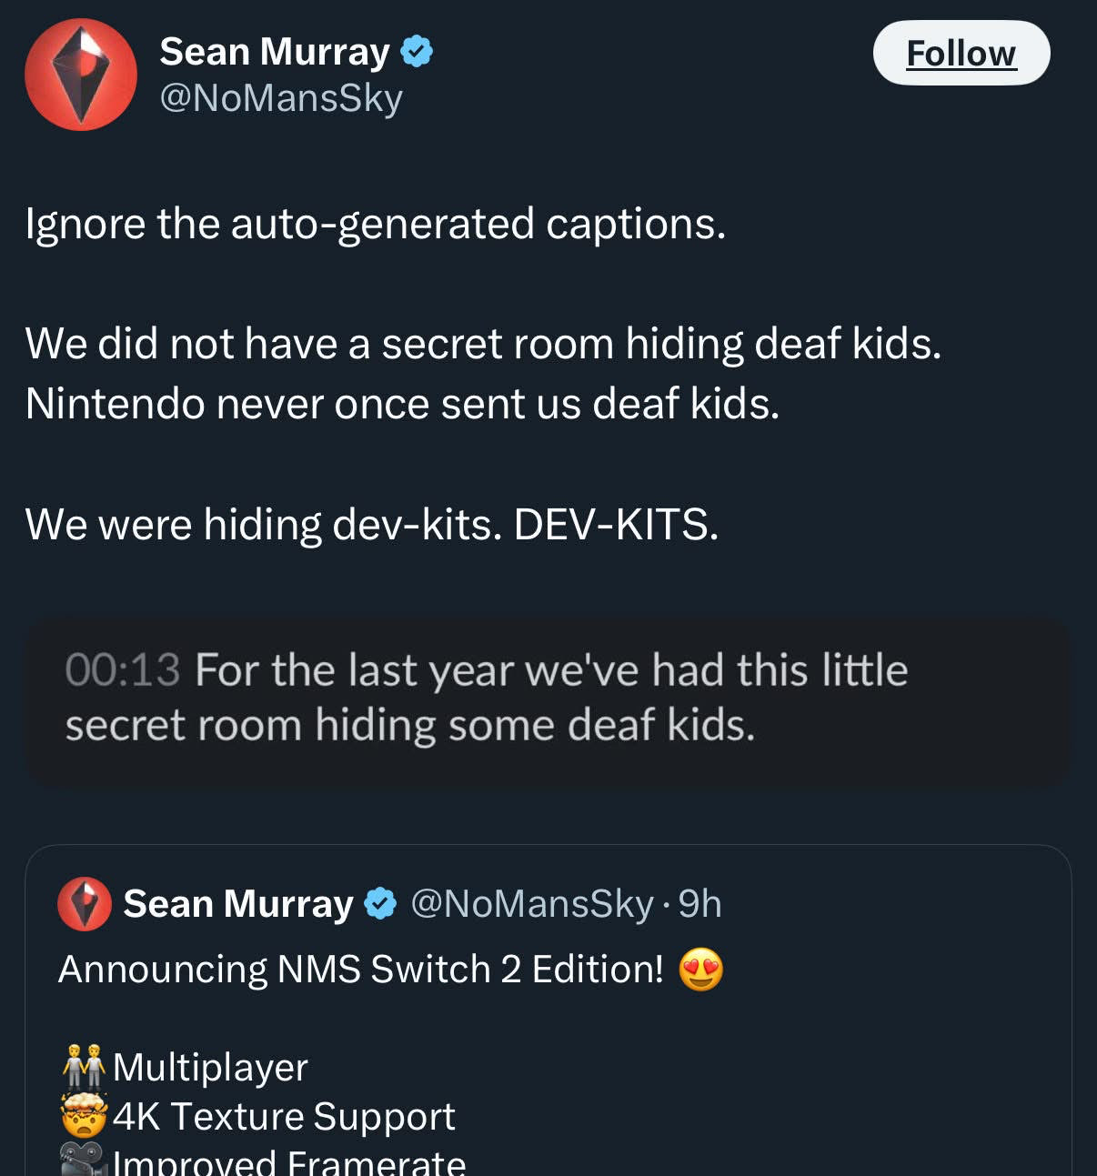Click the "We were hiding dev-kits. DEV-KITS." line
Screen dimensions: 1097x1176
click(x=372, y=525)
